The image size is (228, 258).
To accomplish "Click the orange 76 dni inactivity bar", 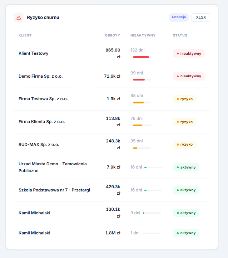I will pyautogui.click(x=138, y=125).
